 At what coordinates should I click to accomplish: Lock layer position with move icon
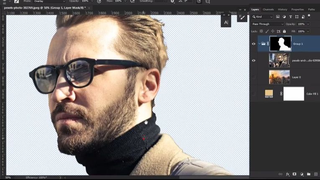273,31
